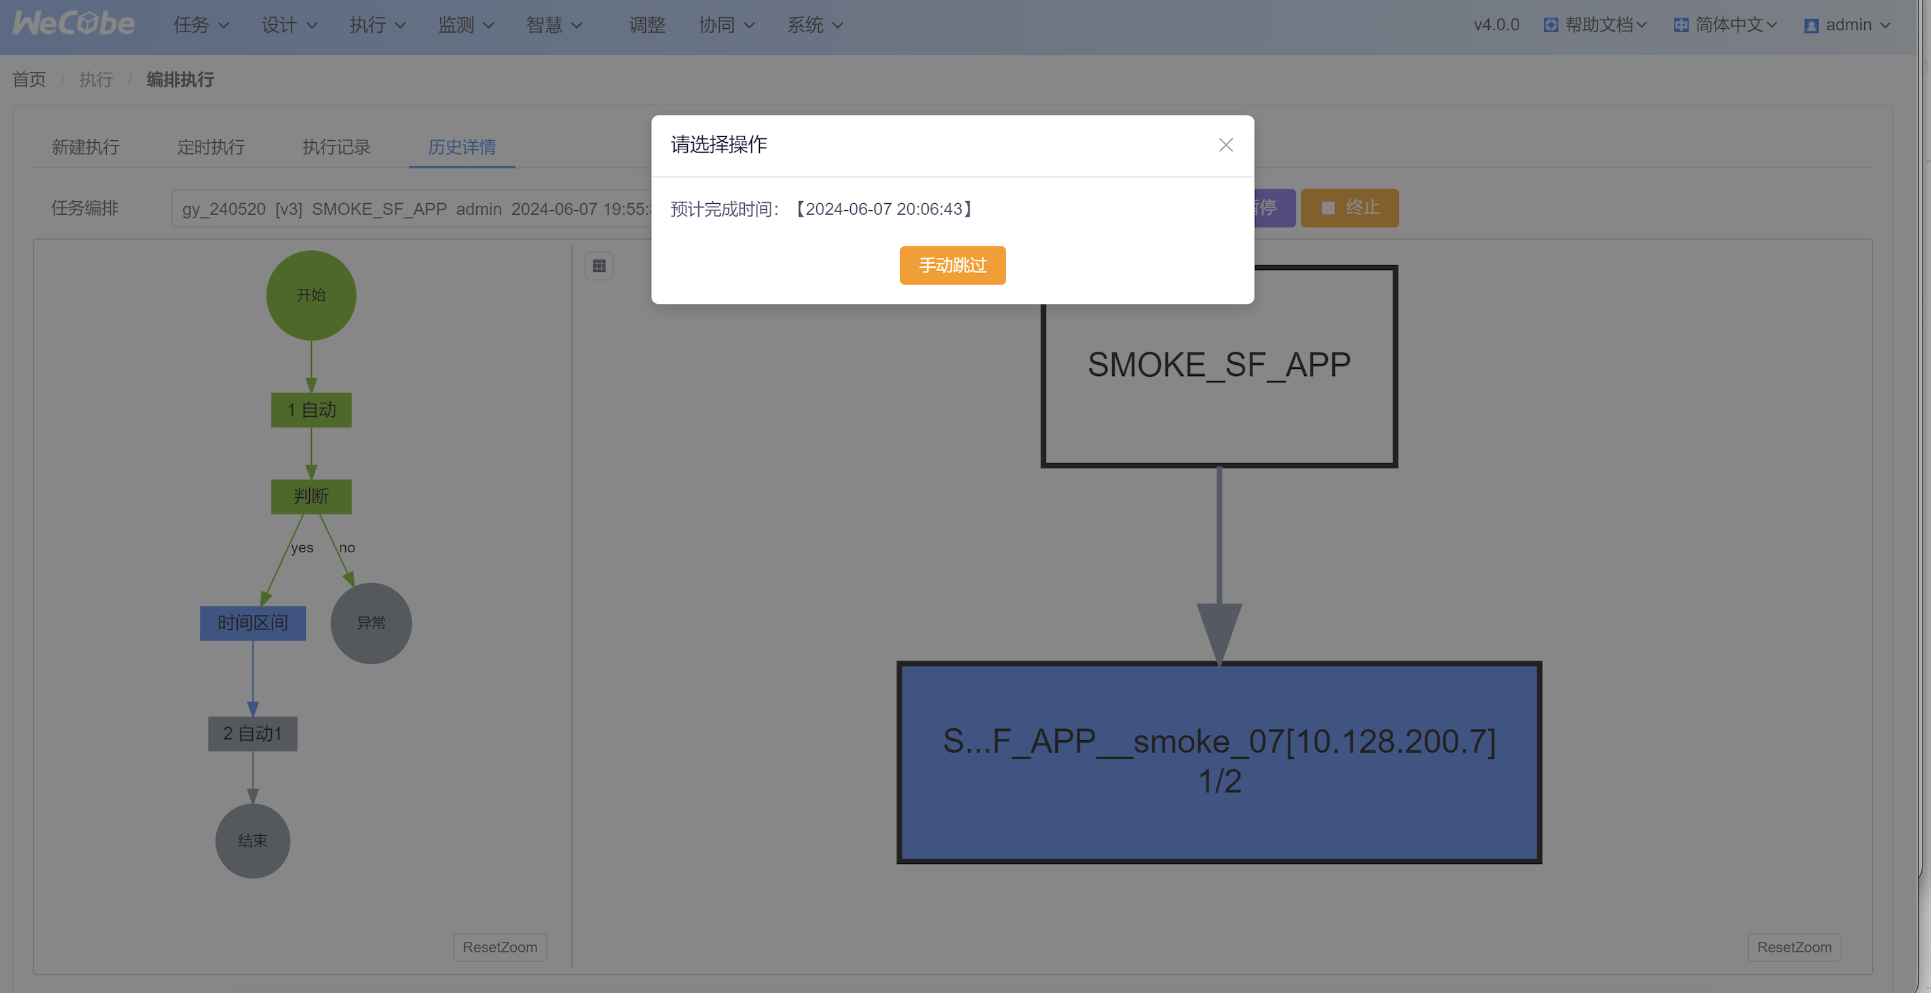Viewport: 1931px width, 993px height.
Task: Click the language globe icon
Action: tap(1681, 26)
